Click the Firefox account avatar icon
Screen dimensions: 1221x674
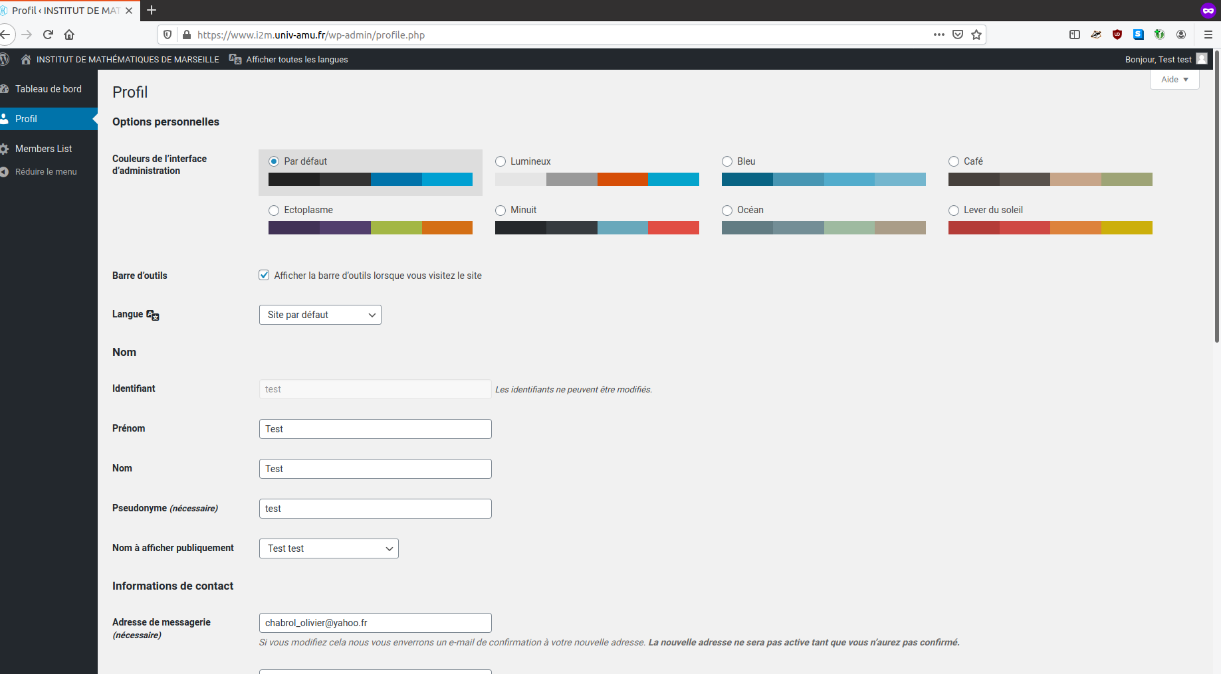click(1181, 35)
